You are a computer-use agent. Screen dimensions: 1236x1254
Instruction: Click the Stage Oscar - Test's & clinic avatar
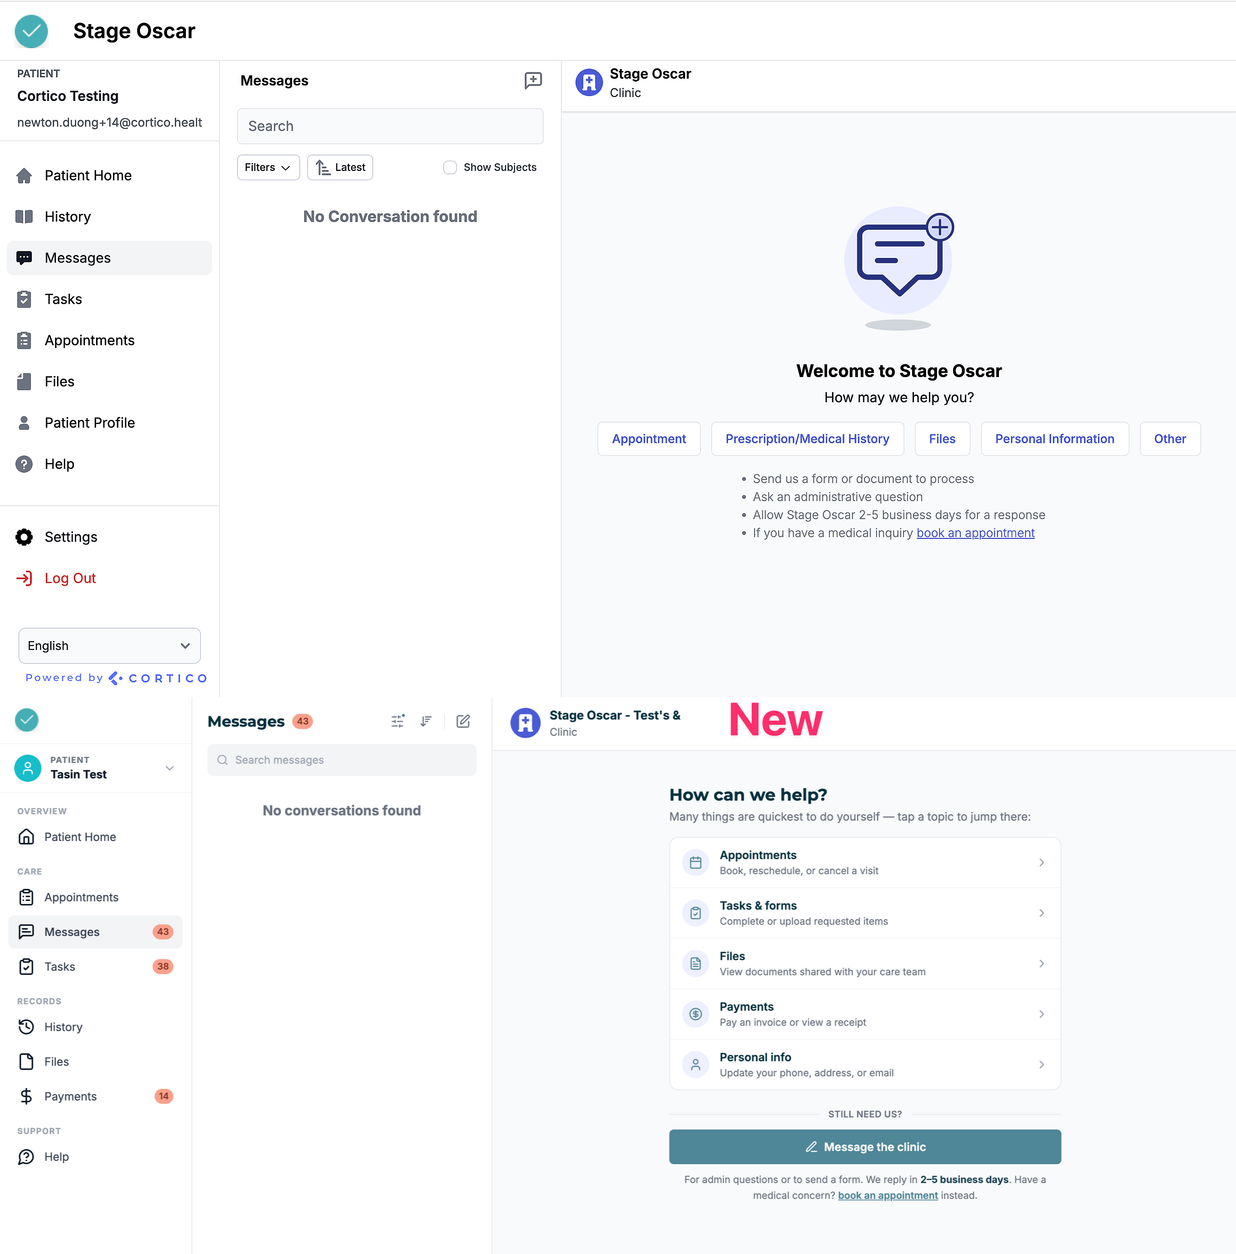[525, 723]
